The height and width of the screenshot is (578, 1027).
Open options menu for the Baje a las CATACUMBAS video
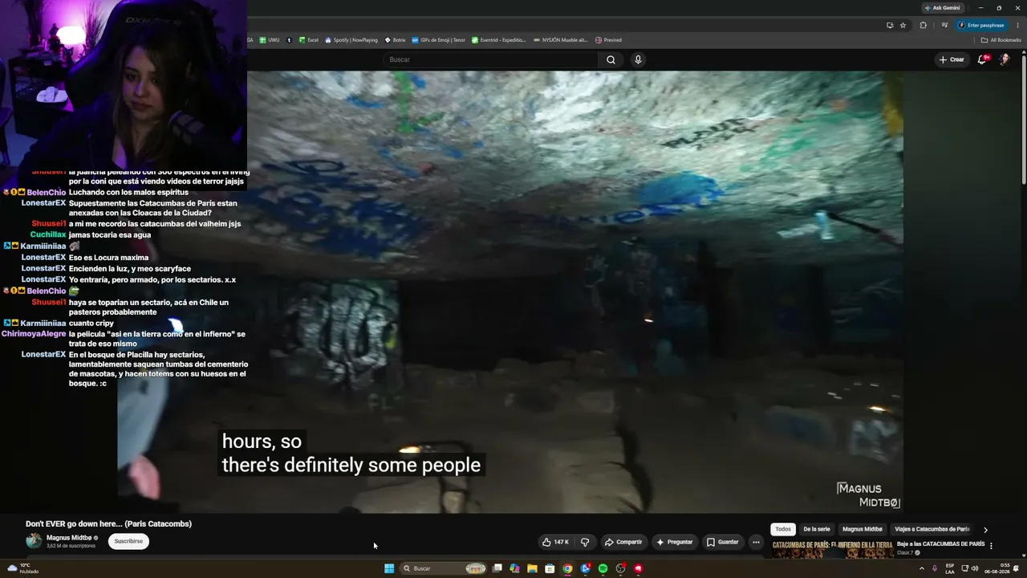[x=991, y=546]
